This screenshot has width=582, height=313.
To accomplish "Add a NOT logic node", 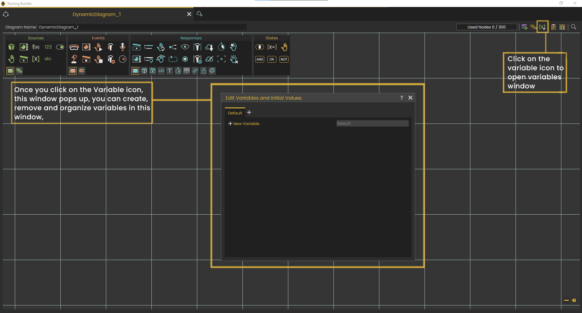I will pos(284,59).
